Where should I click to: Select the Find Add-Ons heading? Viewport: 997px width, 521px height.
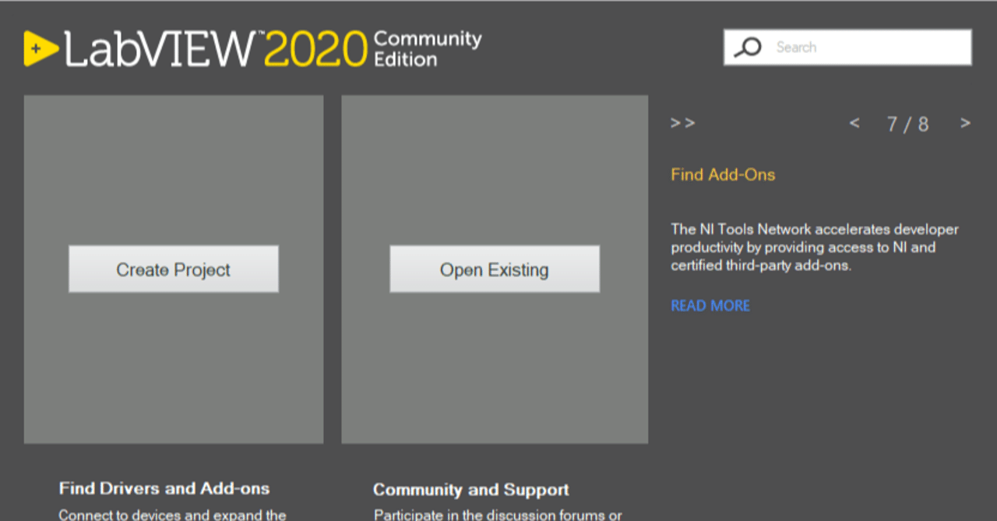722,174
